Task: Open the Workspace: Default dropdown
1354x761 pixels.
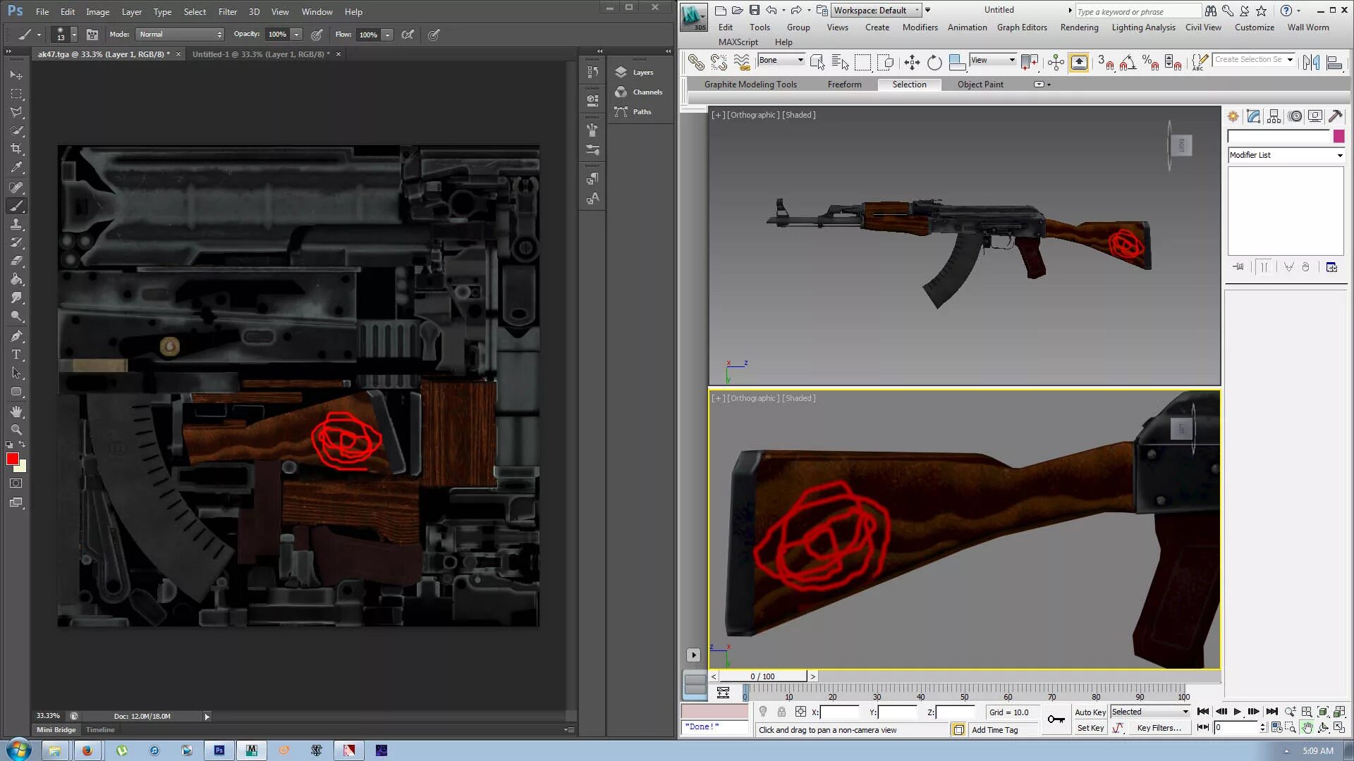Action: (x=876, y=11)
